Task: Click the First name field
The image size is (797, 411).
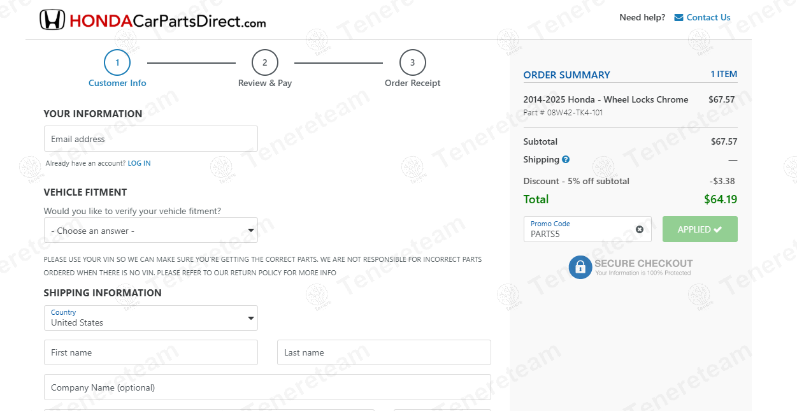Action: 150,352
